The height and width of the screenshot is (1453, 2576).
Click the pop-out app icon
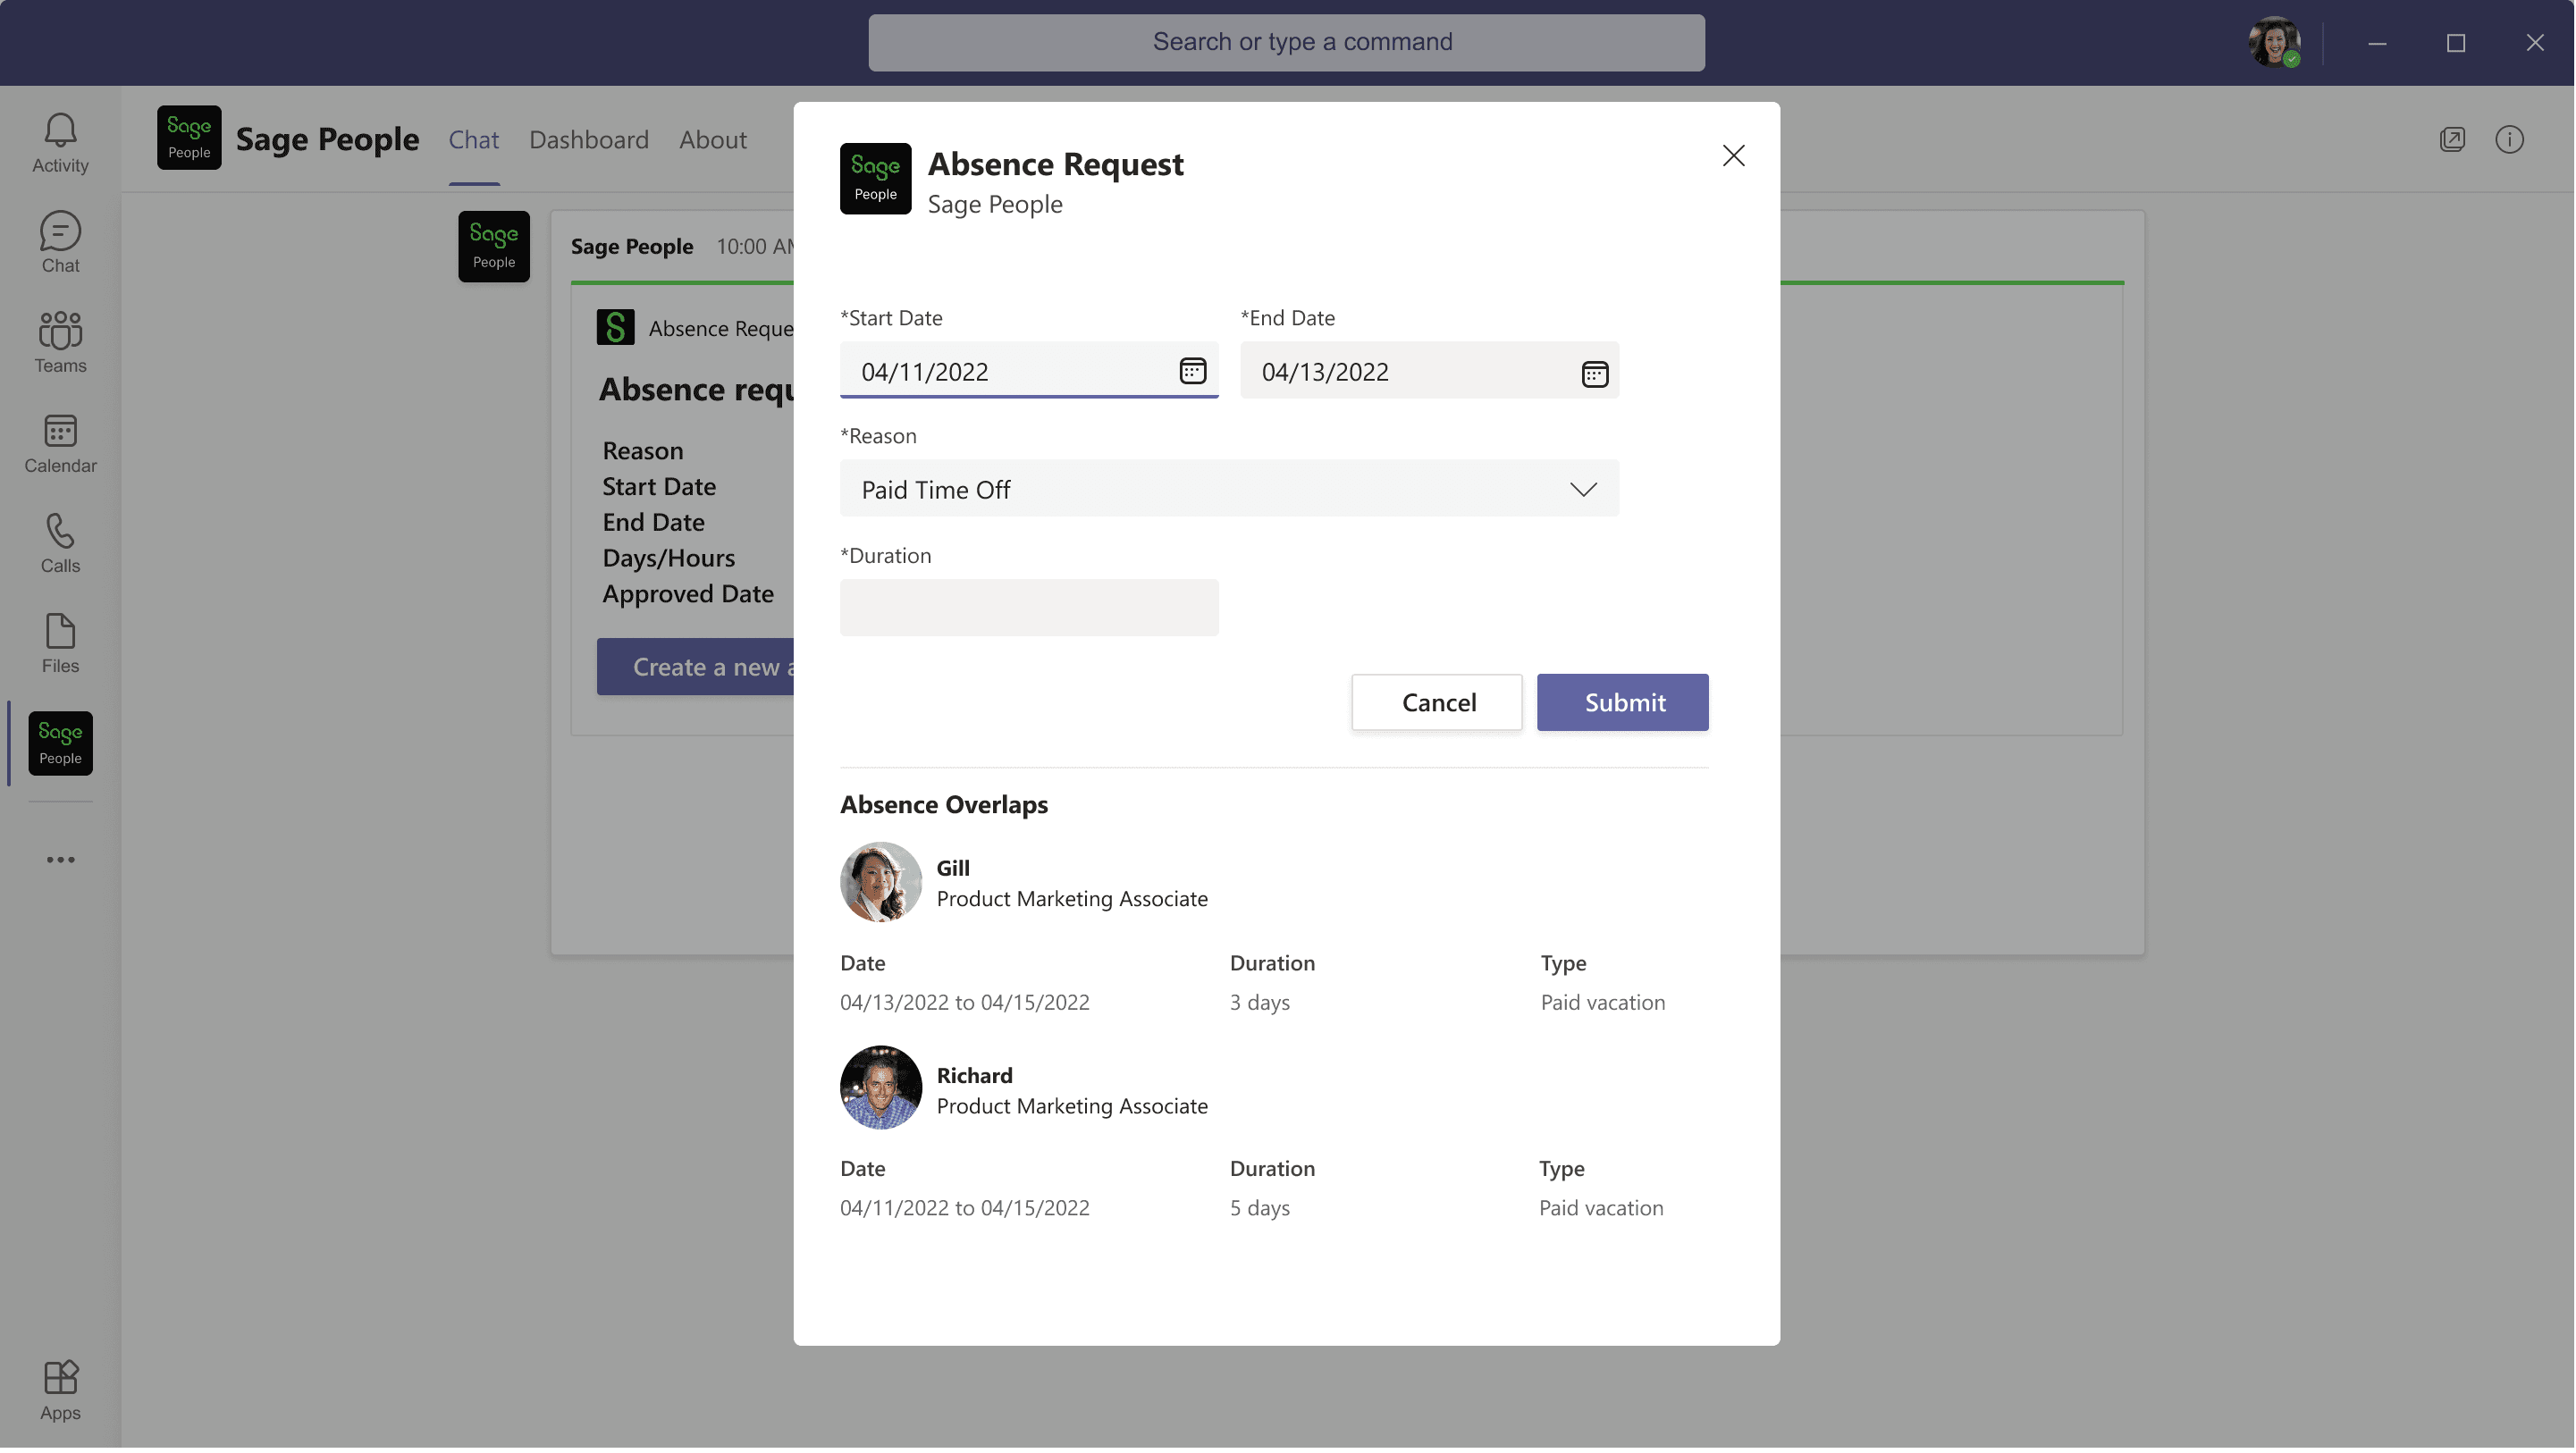point(2452,139)
